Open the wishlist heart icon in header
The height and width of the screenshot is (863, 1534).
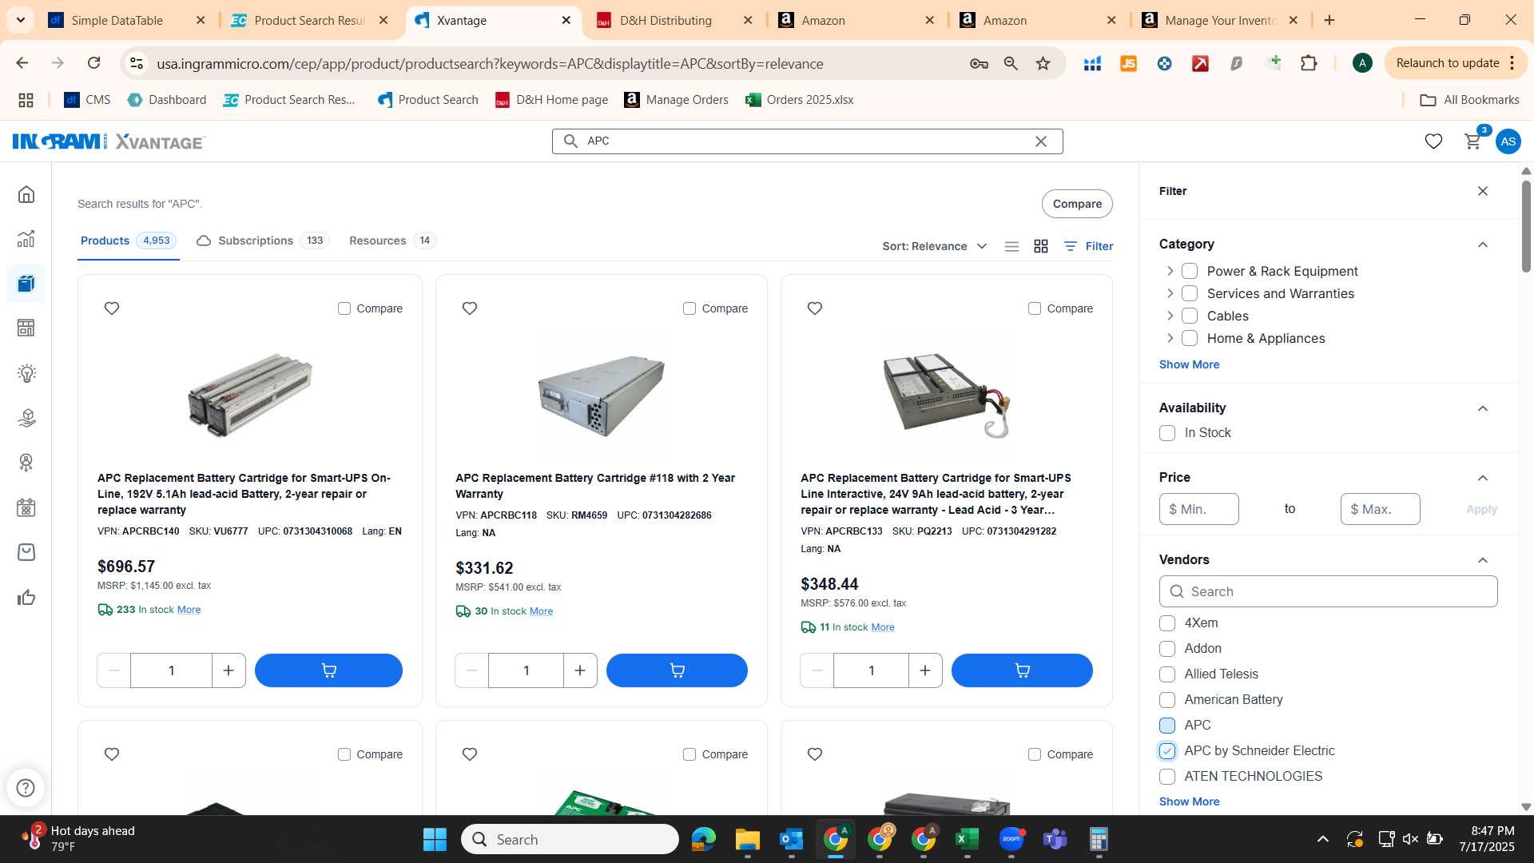pos(1433,141)
